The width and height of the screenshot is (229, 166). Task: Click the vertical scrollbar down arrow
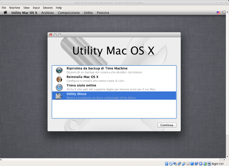pyautogui.click(x=228, y=157)
